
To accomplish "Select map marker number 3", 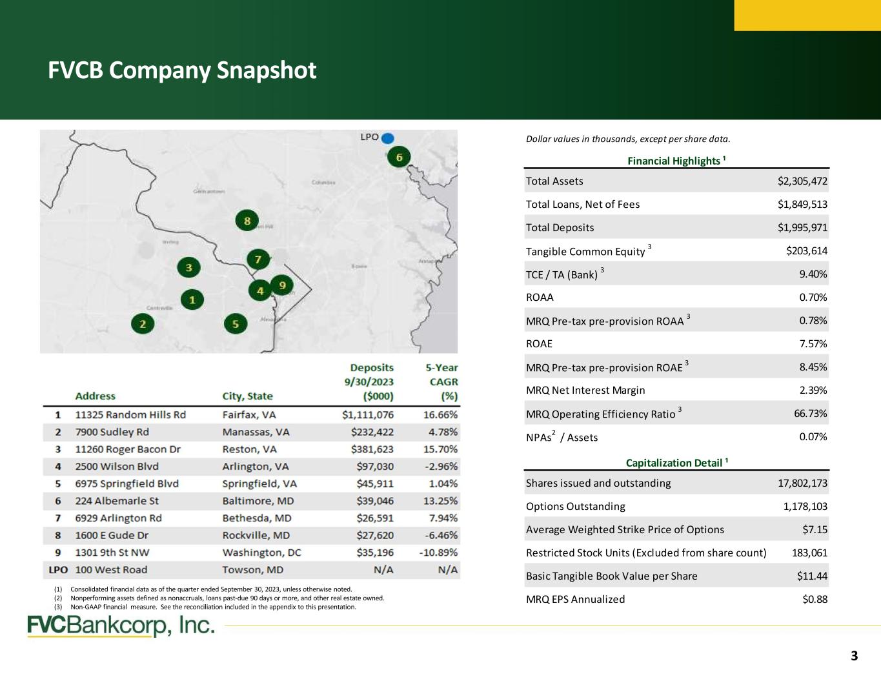I will (x=188, y=267).
